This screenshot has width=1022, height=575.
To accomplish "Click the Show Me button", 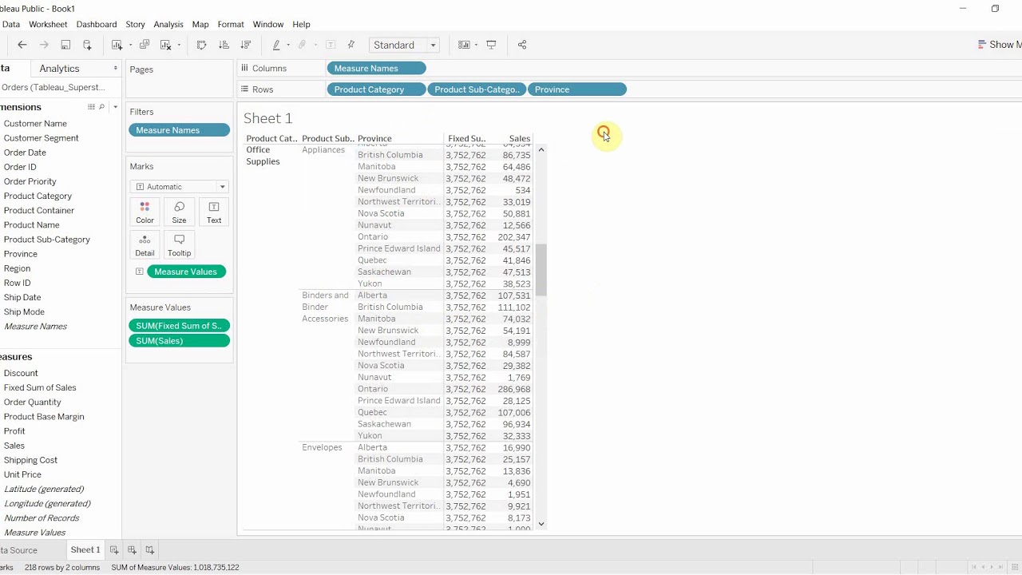I will (x=999, y=45).
